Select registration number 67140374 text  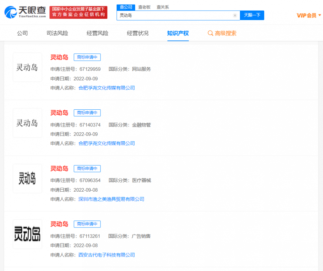(x=90, y=125)
